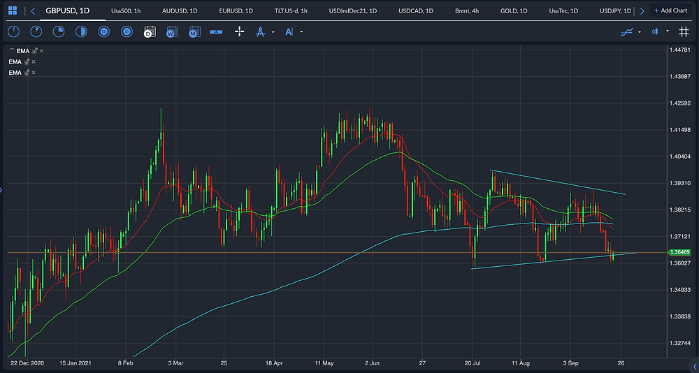Select the 1-minute timeframe clock icon
Screen dimensions: 699x373
tap(14, 31)
